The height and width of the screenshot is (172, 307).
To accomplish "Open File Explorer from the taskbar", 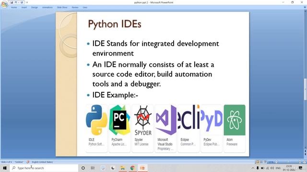I will point(123,168).
